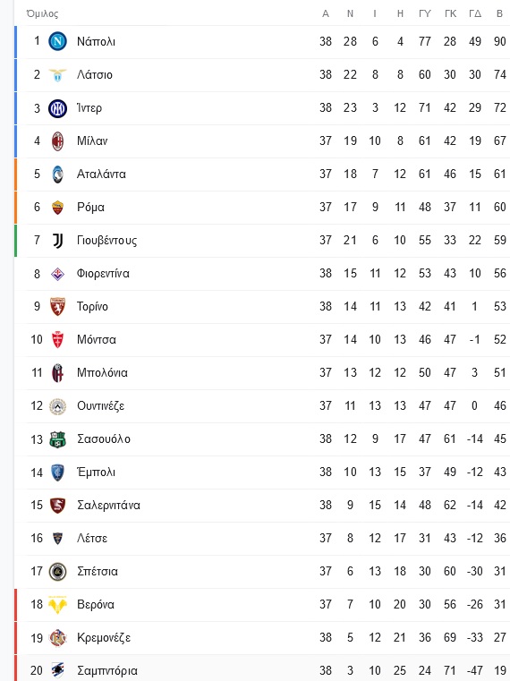
Task: Click the Lazio eagle logo
Action: point(57,74)
